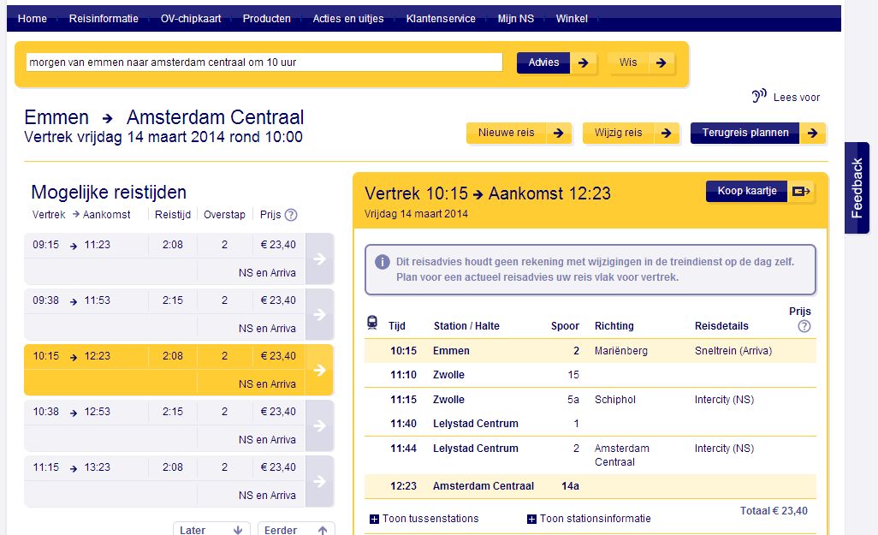Show earlier departures with Eerder button
The height and width of the screenshot is (535, 878).
point(295,529)
